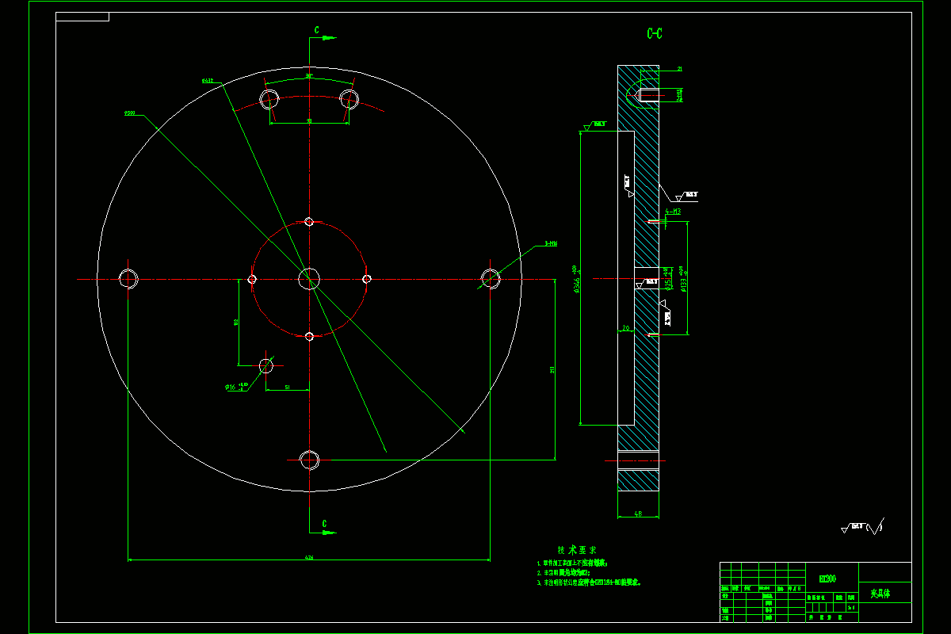The width and height of the screenshot is (951, 634).
Task: Select the 424 horizontal dimension text
Action: (x=309, y=558)
